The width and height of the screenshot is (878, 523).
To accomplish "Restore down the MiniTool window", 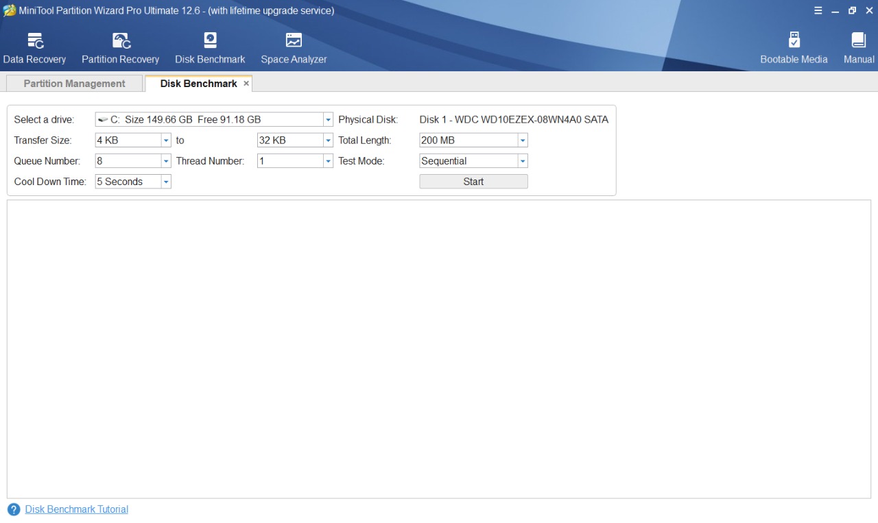I will [x=852, y=10].
